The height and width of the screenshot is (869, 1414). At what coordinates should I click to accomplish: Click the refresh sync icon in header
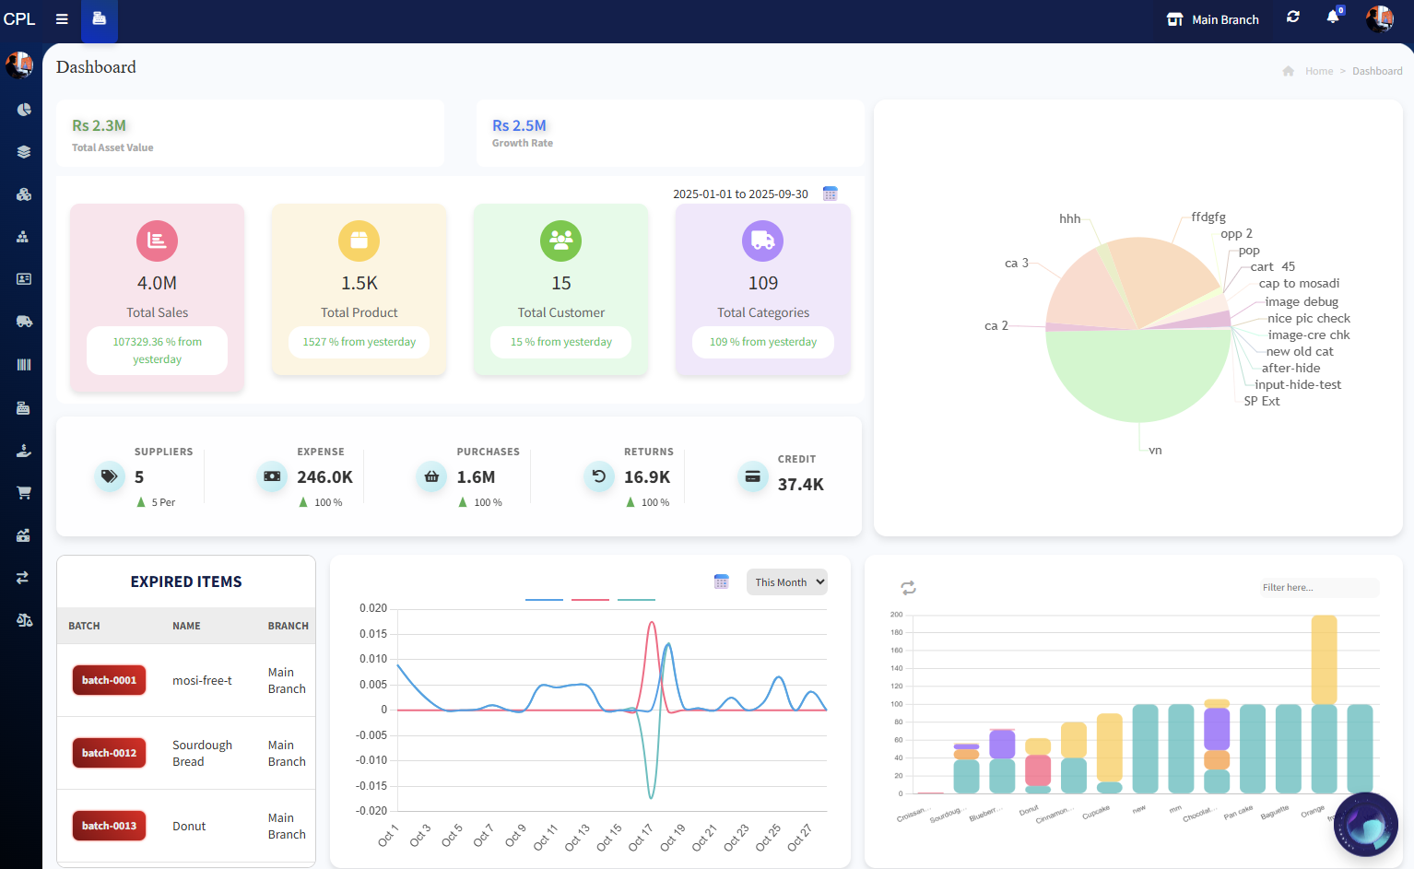pyautogui.click(x=1293, y=18)
